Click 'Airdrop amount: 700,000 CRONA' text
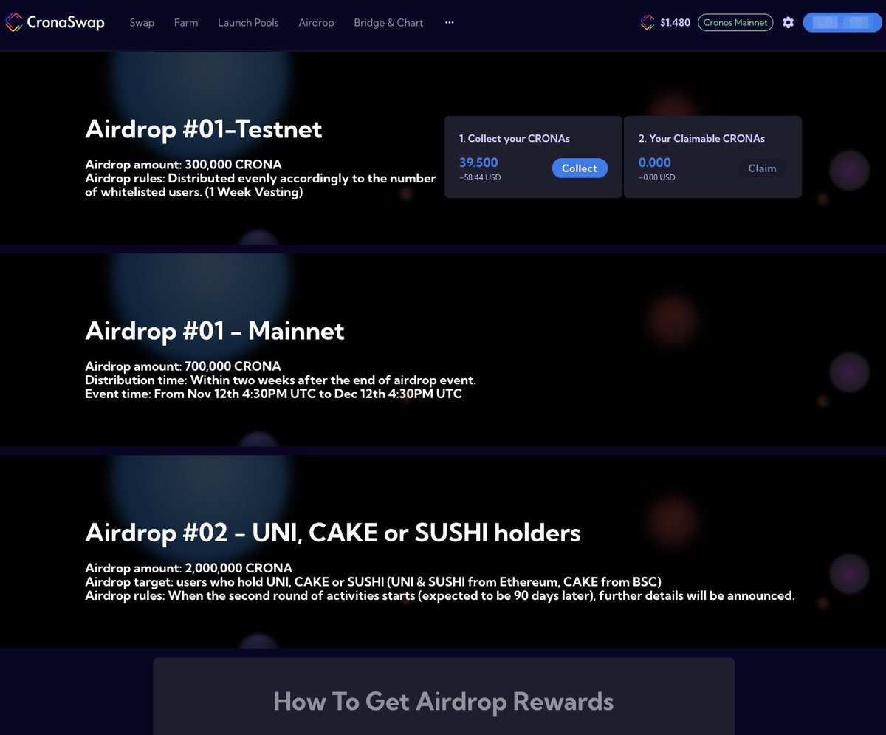This screenshot has height=735, width=886. point(183,366)
